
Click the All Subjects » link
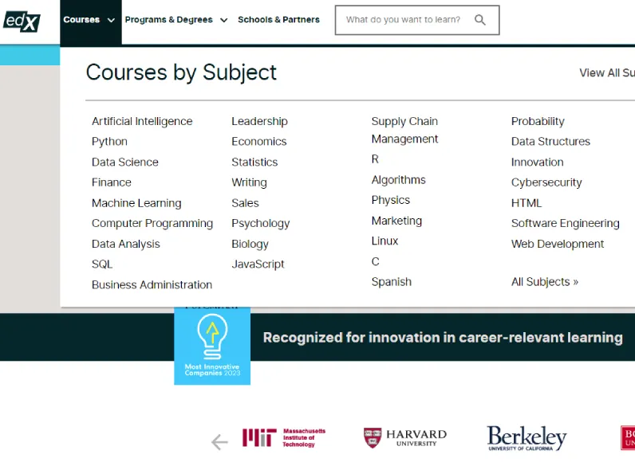(x=545, y=282)
